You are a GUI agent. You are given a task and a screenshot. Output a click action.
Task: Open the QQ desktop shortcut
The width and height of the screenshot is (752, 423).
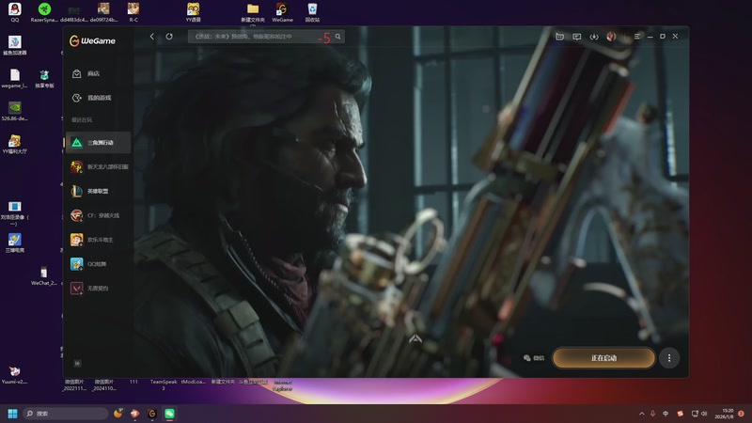pos(14,12)
